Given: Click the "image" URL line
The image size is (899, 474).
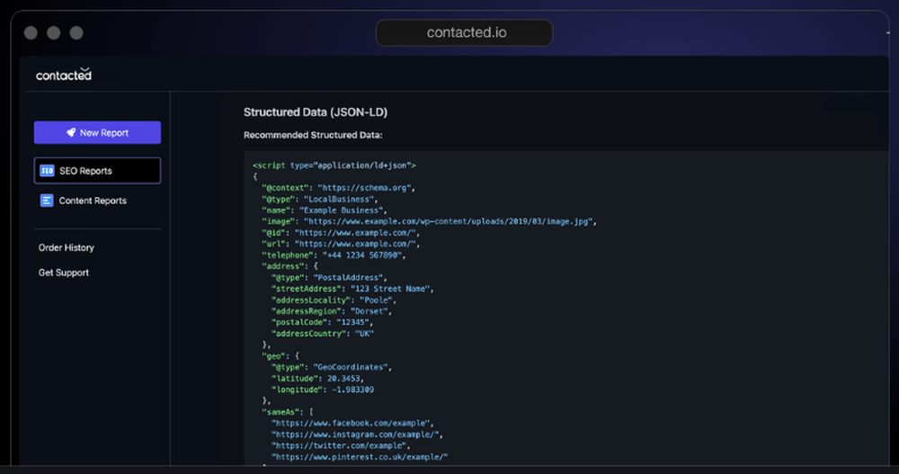Looking at the screenshot, I should pos(430,221).
